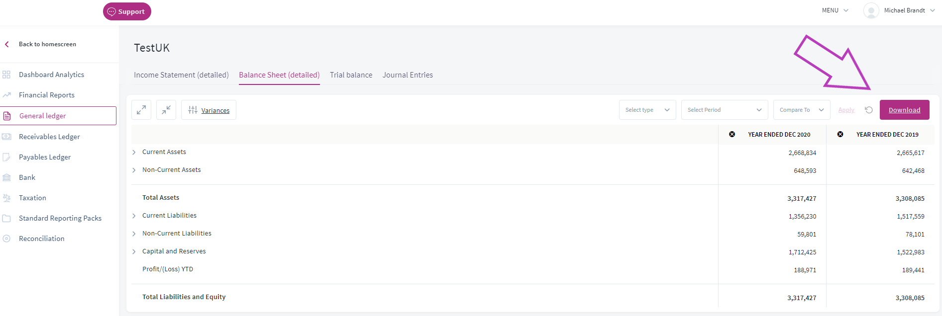Click the Variances button
Image resolution: width=942 pixels, height=316 pixels.
(209, 110)
